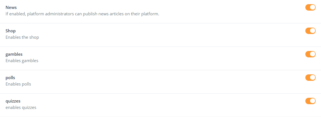
Task: Click the blank middle of the quizzes row
Action: click(167, 105)
